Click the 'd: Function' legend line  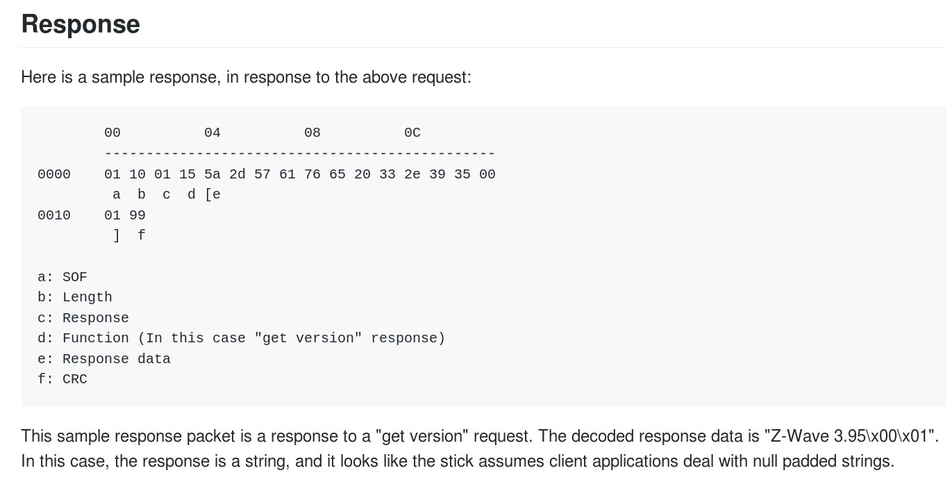[x=241, y=338]
